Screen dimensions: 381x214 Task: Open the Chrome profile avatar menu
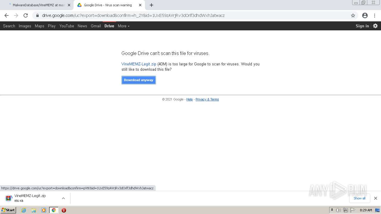click(x=365, y=15)
